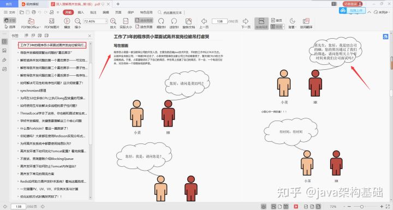393x210 pixels.
Task: Activate the Select tool (选择)
Action: point(10,27)
